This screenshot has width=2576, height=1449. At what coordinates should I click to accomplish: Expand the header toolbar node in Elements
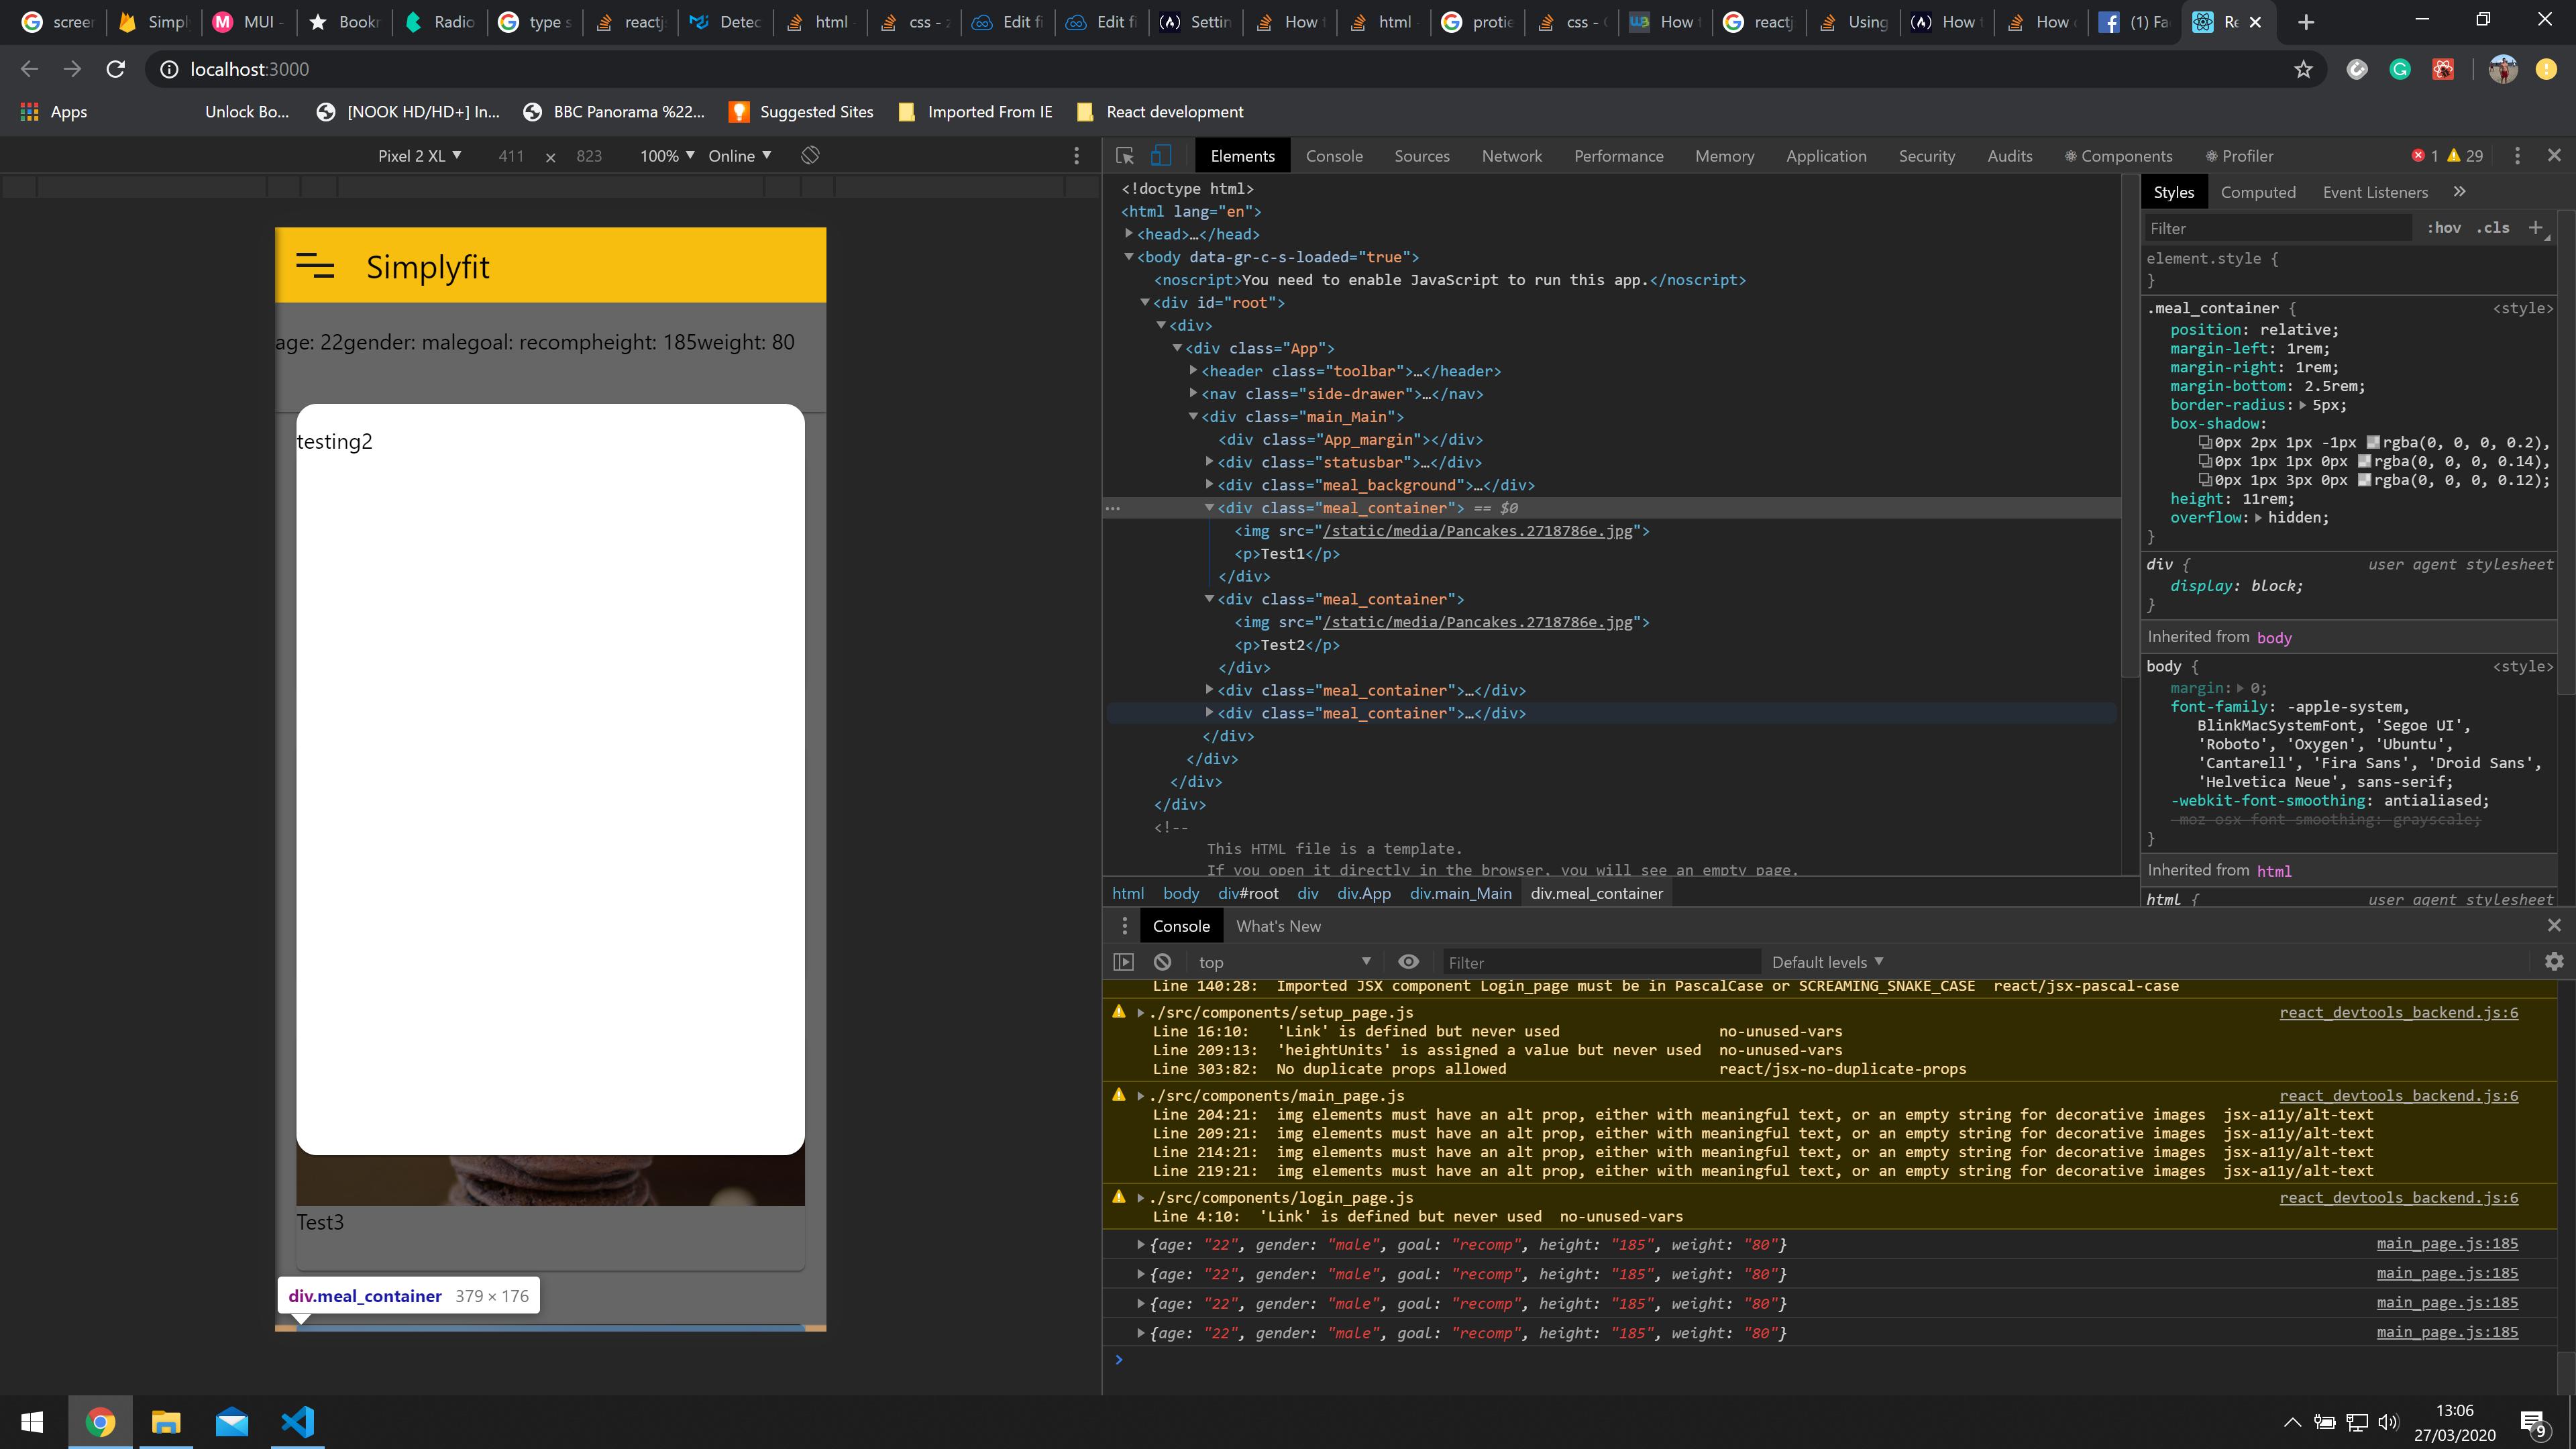(x=1193, y=371)
